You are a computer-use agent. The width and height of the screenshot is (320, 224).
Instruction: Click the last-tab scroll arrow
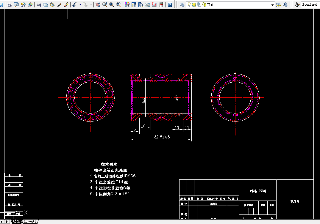click(7, 222)
